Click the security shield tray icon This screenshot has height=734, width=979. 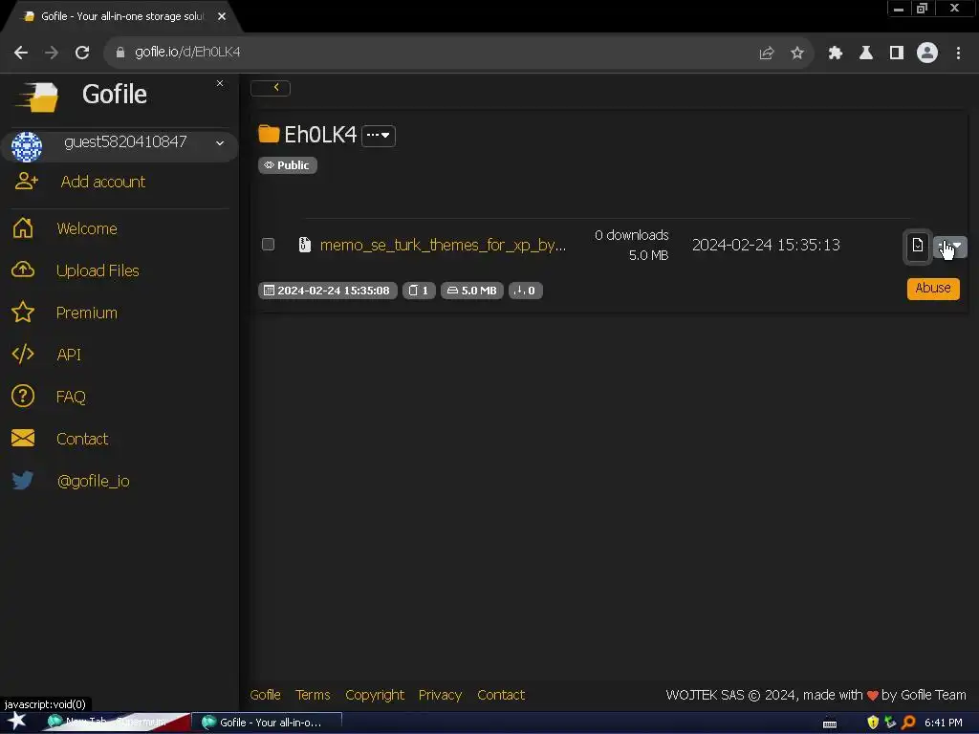coord(873,723)
